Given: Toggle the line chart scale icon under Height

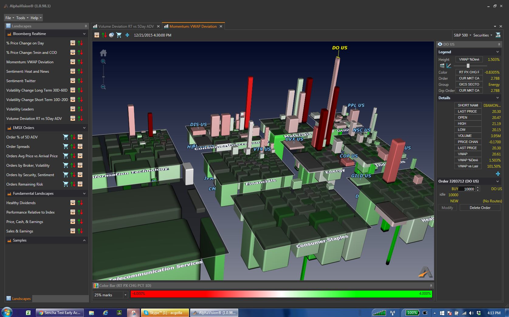Looking at the screenshot, I should 449,66.
